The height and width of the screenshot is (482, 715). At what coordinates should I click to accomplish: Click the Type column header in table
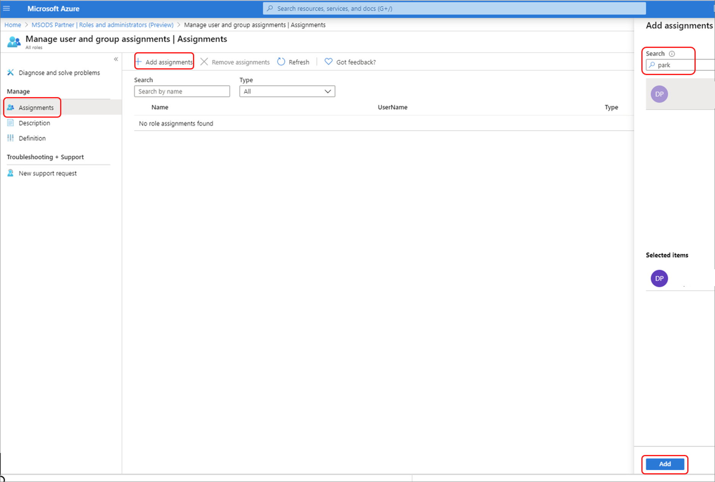611,107
